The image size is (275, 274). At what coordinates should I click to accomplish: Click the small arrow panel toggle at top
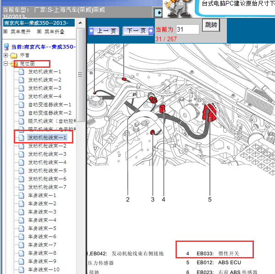tap(159, 12)
